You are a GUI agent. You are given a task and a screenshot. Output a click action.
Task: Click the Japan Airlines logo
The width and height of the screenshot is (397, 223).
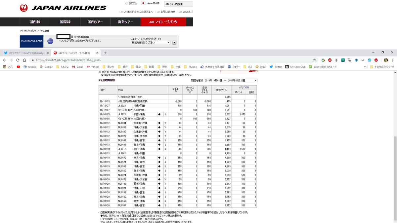(63, 8)
